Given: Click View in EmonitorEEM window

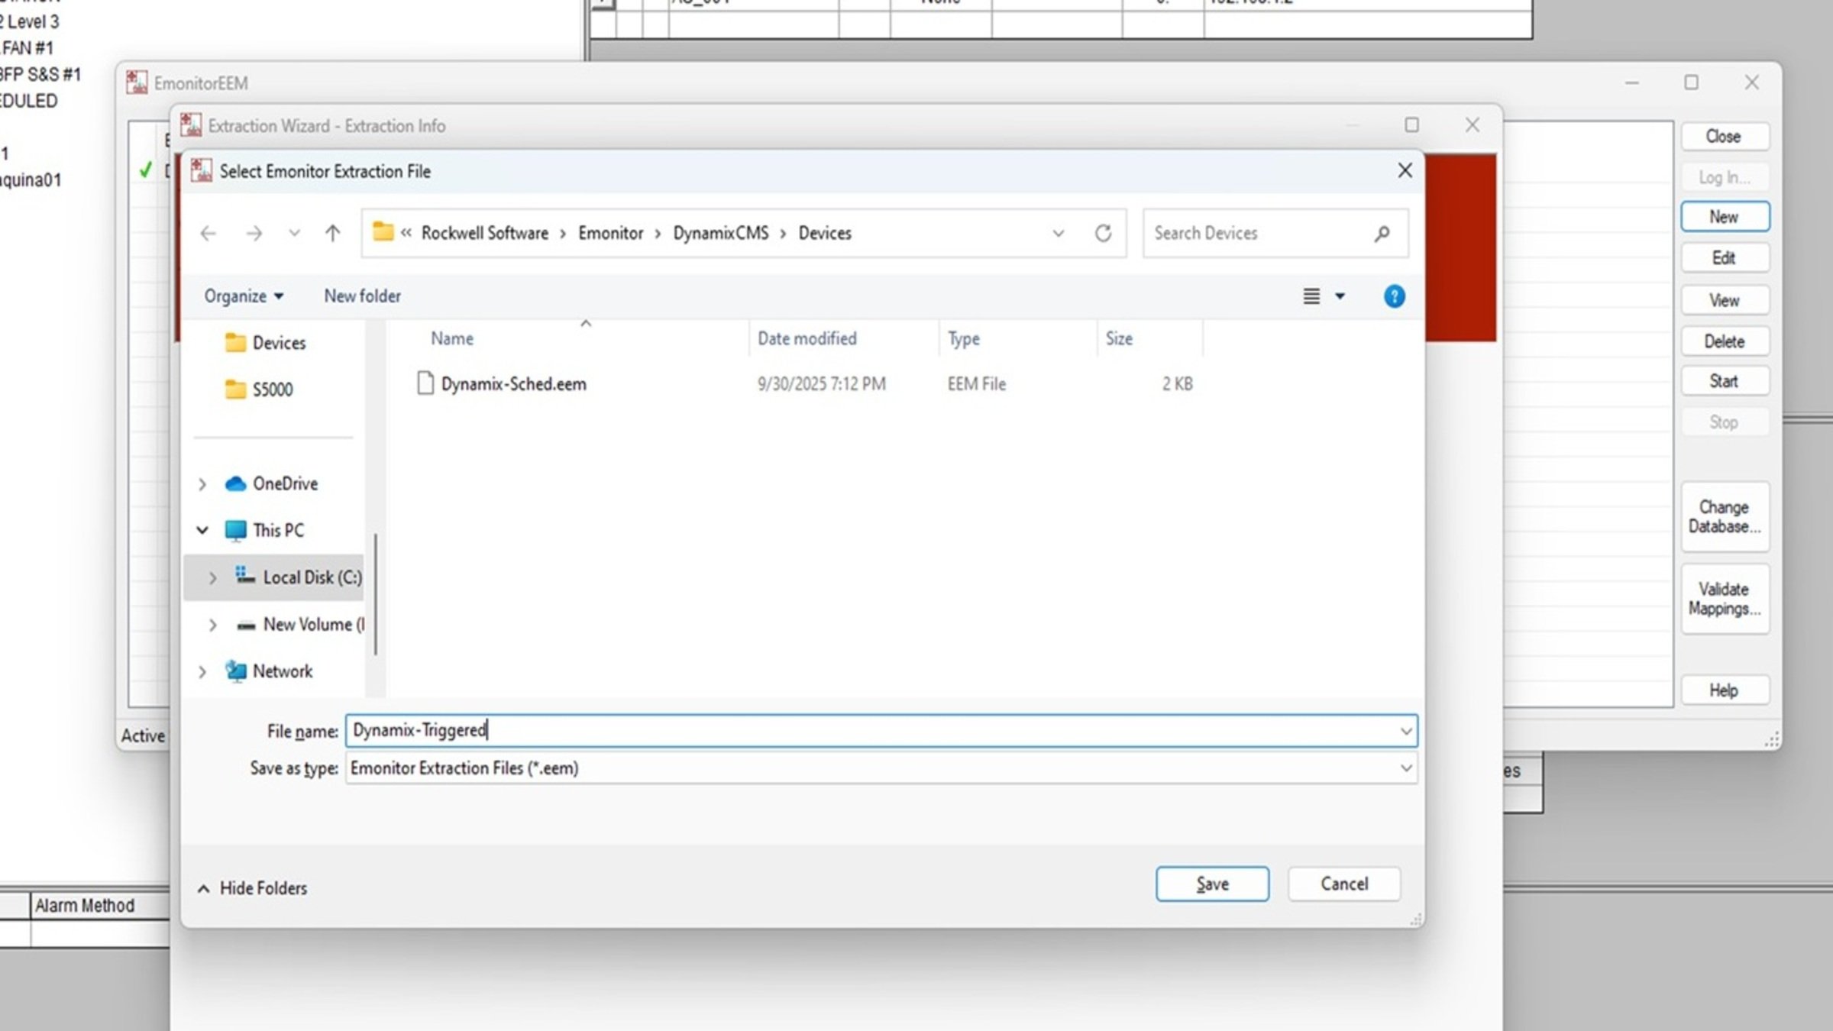Looking at the screenshot, I should click(1724, 300).
